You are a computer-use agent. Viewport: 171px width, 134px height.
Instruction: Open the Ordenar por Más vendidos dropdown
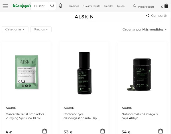click(x=144, y=30)
